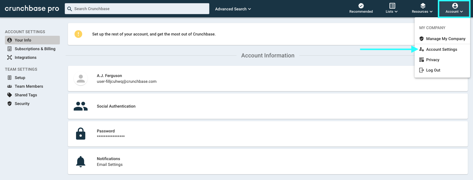Click the yellow warning alert icon
Screen dimensions: 473x180
click(78, 34)
